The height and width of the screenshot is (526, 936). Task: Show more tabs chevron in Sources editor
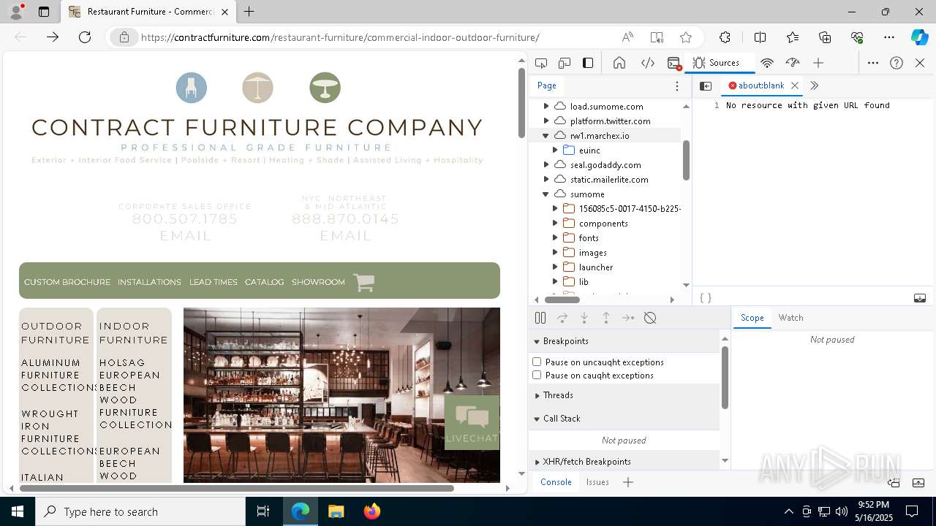pyautogui.click(x=815, y=85)
